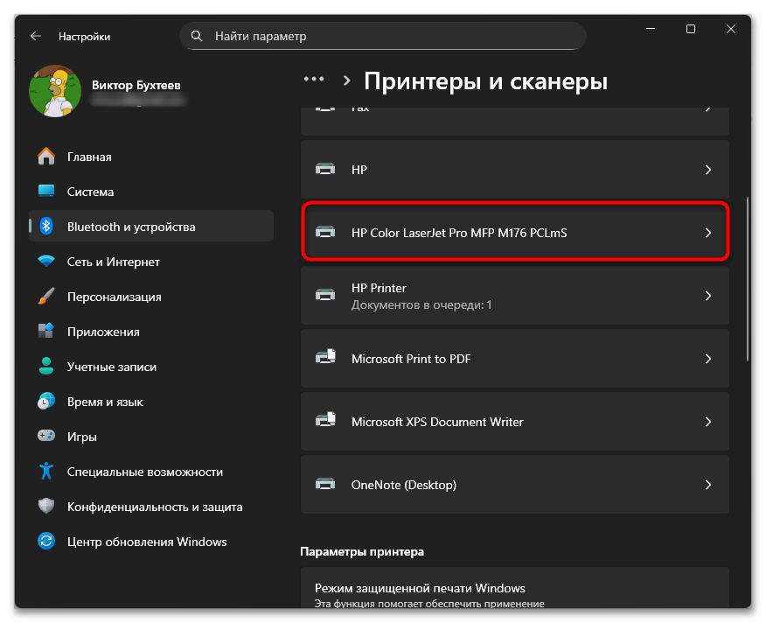Click the Документов в очереди: 1 status

421,304
